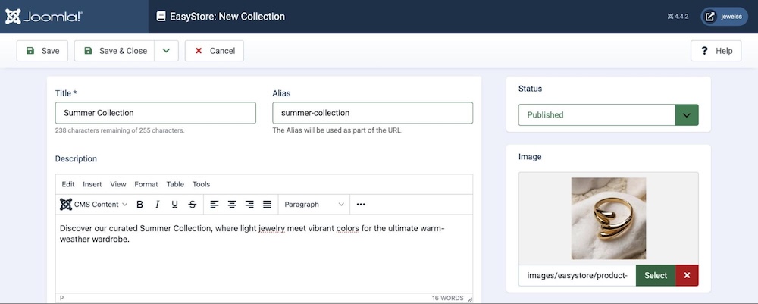758x304 pixels.
Task: Apply italic formatting to text
Action: pyautogui.click(x=157, y=205)
